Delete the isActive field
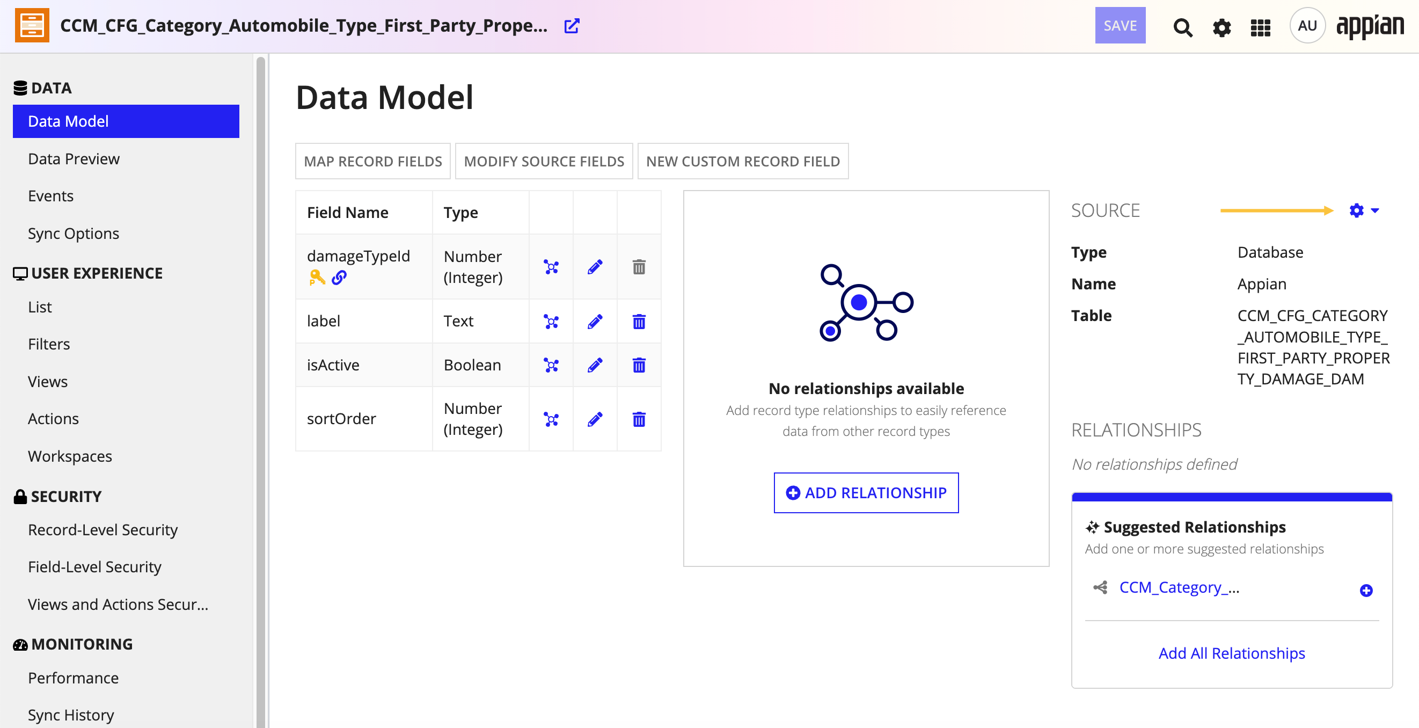 pyautogui.click(x=639, y=365)
